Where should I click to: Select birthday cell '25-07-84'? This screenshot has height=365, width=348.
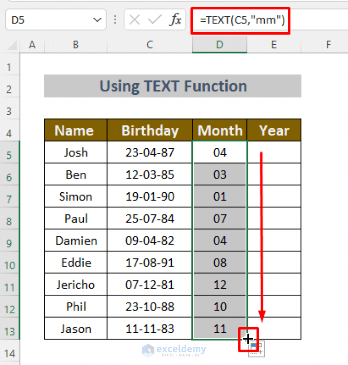click(x=150, y=219)
